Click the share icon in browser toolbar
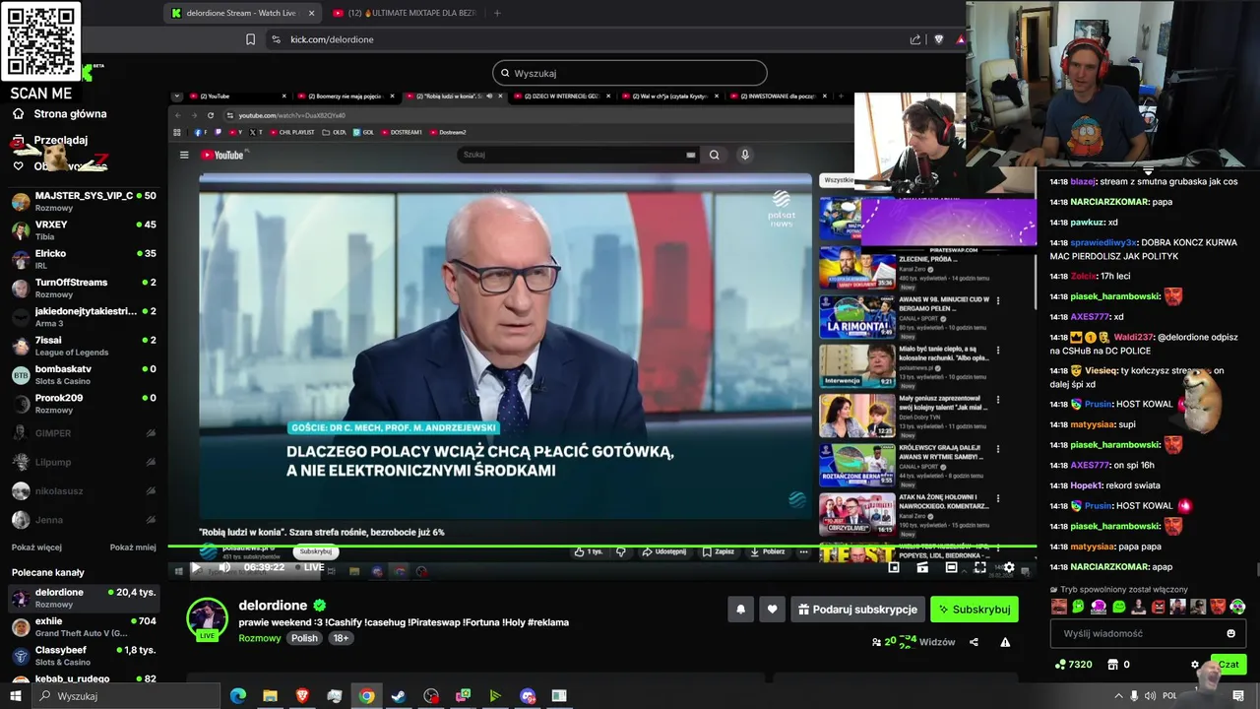 pyautogui.click(x=915, y=39)
